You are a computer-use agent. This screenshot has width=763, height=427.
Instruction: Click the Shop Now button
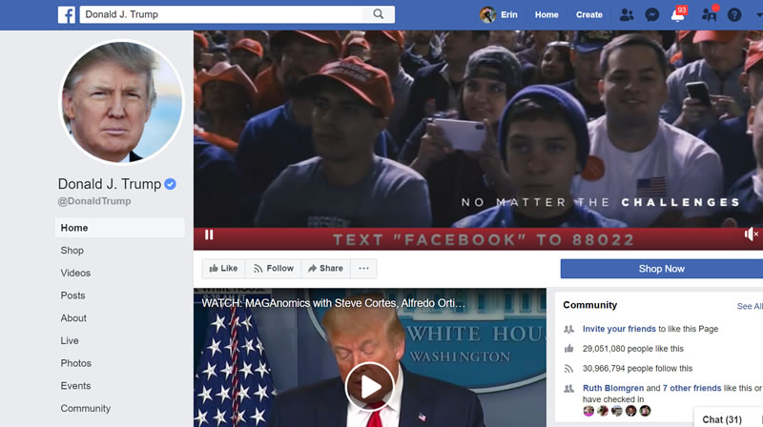pos(662,269)
